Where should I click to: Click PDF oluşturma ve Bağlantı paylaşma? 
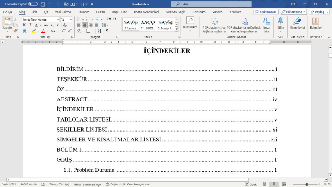[214, 25]
